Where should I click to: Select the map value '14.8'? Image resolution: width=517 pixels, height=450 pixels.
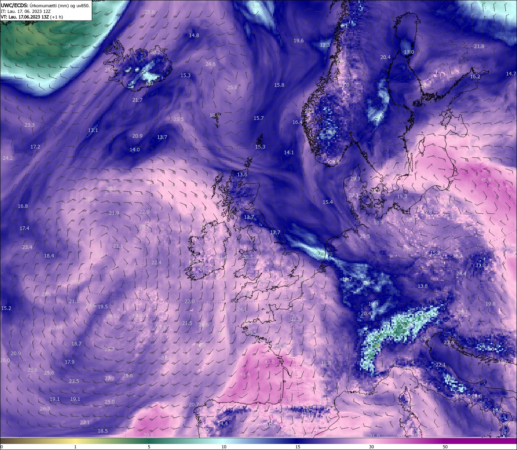194,36
